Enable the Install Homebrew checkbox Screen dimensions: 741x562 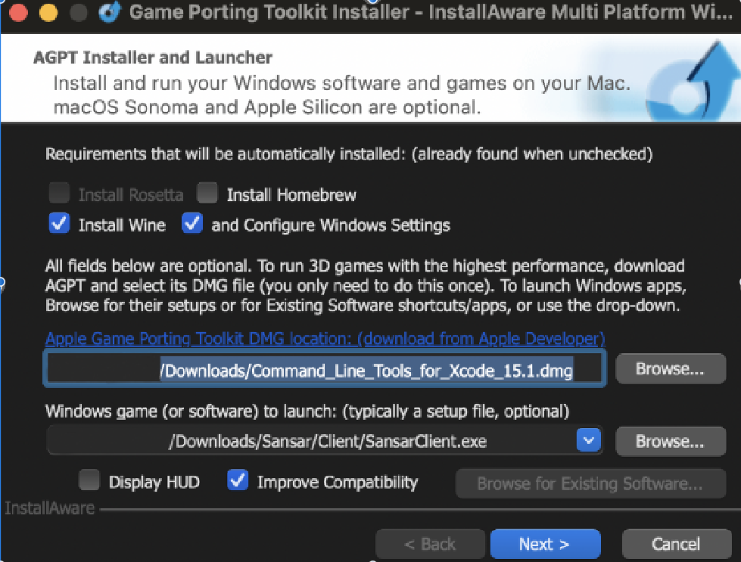point(207,194)
